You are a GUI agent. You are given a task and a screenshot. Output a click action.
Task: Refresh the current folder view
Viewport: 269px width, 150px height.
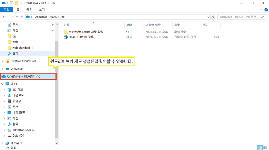click(x=212, y=17)
